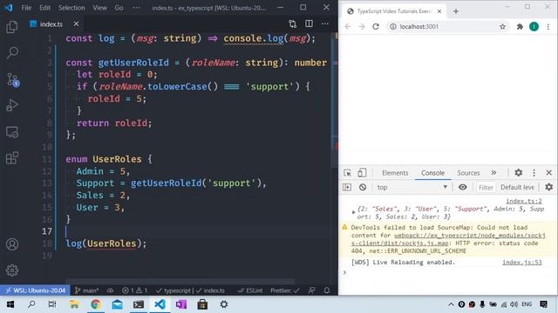The image size is (558, 313).
Task: Open the File menu
Action: pyautogui.click(x=26, y=8)
